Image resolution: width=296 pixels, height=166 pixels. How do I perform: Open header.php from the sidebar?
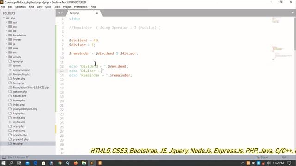pos(19,96)
